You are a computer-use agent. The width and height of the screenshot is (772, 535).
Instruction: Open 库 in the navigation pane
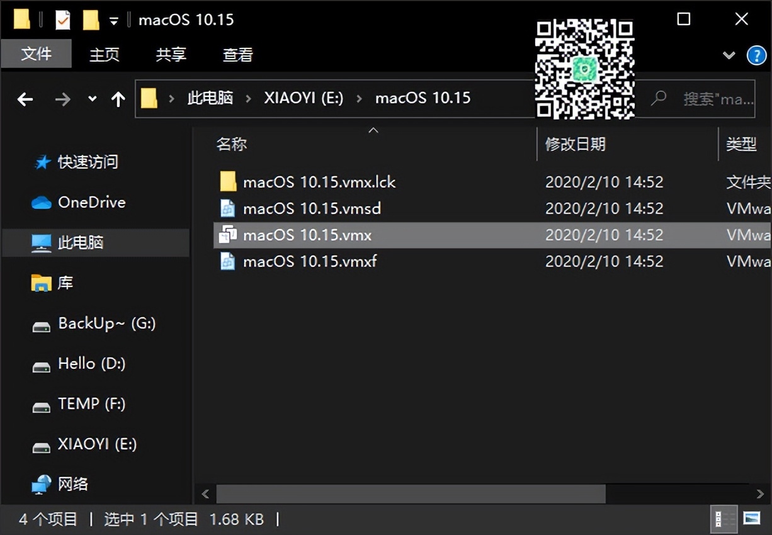tap(65, 283)
